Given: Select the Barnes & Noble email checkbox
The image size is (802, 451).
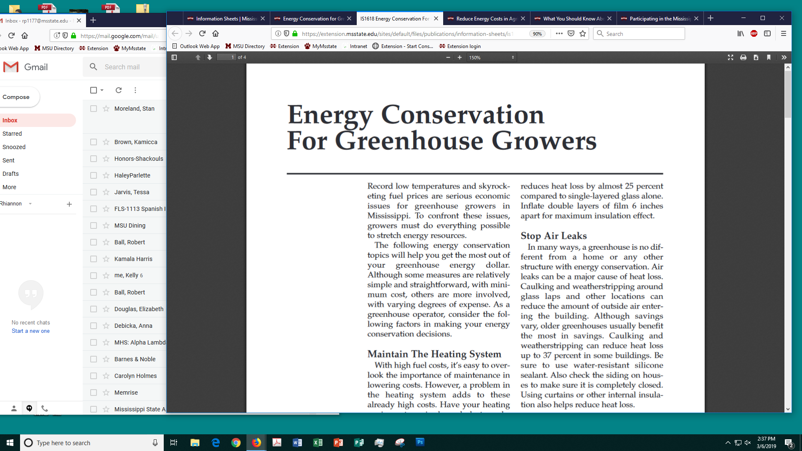Looking at the screenshot, I should coord(94,359).
